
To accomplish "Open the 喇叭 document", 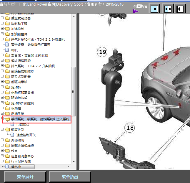I will click(14, 50).
